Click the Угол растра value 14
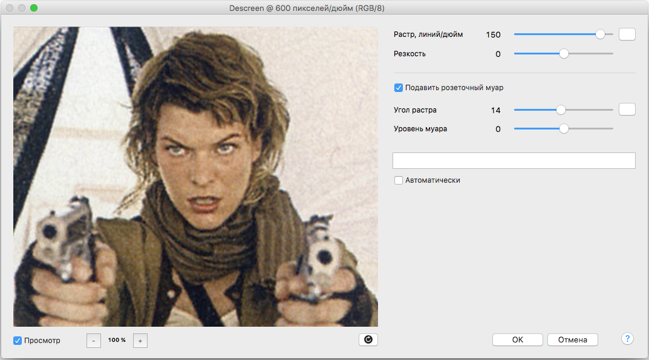649x360 pixels. (496, 110)
